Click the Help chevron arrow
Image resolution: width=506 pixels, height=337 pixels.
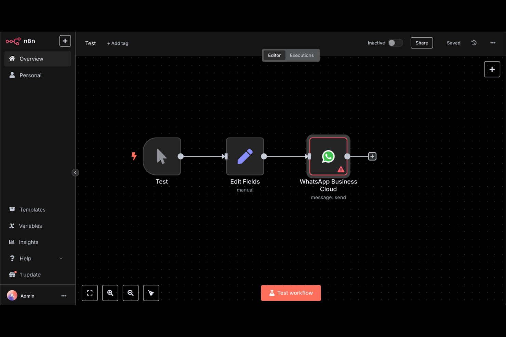click(61, 258)
